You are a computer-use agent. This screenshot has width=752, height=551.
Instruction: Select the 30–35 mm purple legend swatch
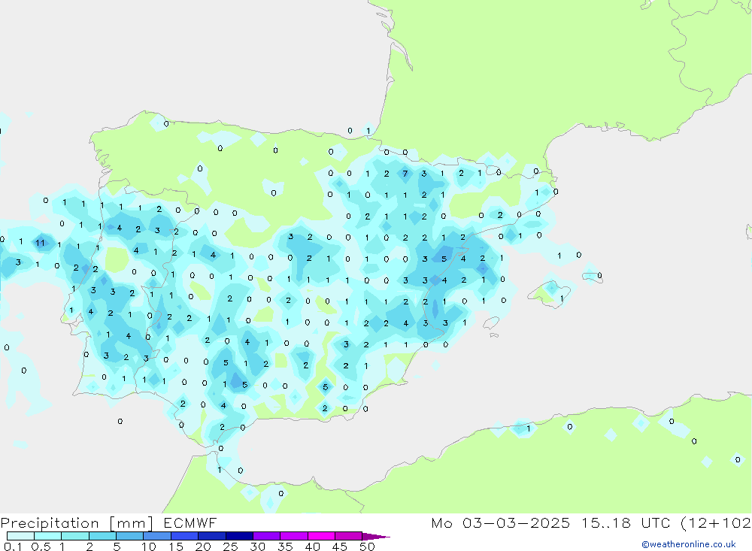tap(267, 536)
